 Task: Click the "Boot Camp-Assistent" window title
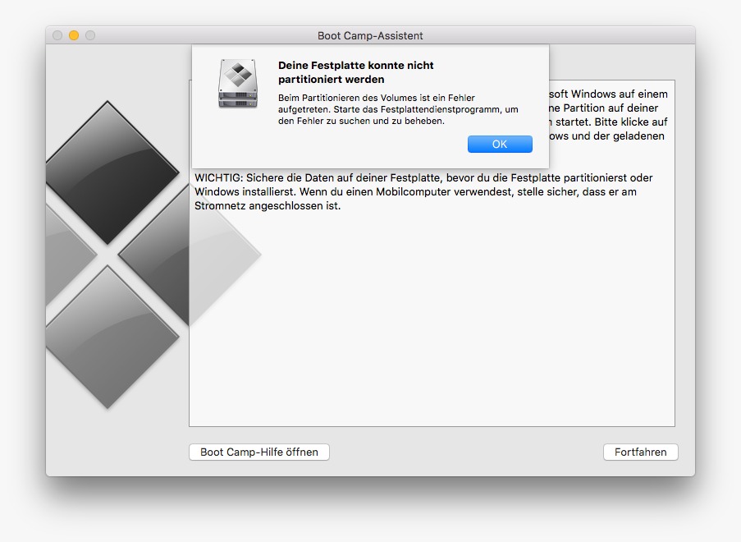(370, 36)
